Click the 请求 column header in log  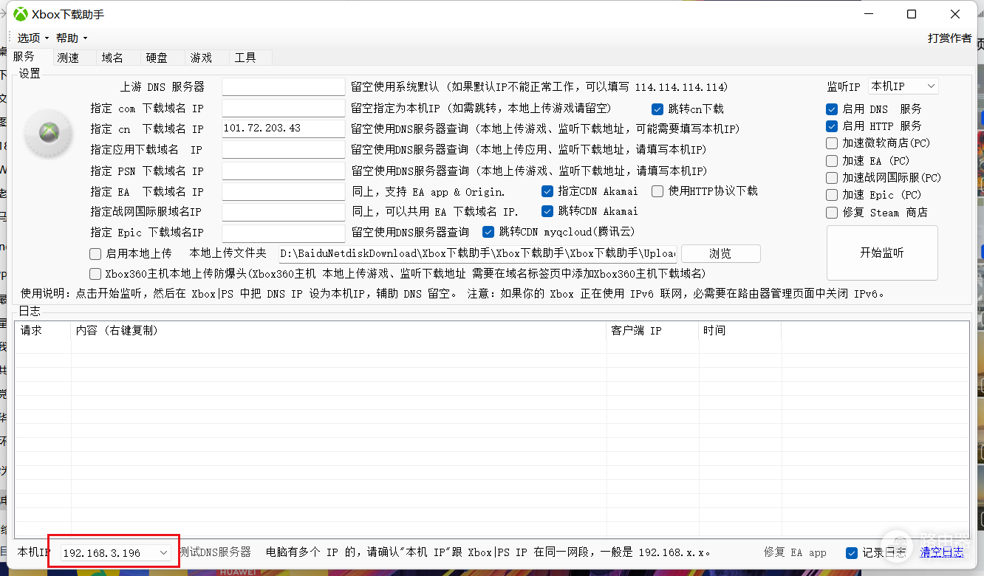coord(43,331)
